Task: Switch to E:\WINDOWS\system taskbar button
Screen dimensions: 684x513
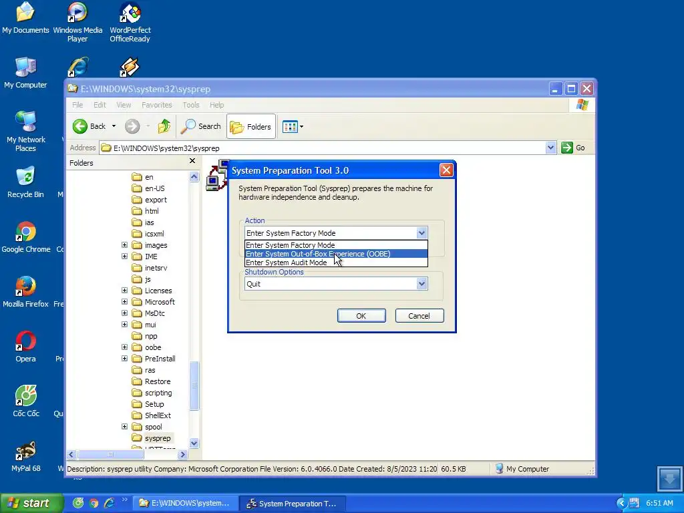Action: 185,504
